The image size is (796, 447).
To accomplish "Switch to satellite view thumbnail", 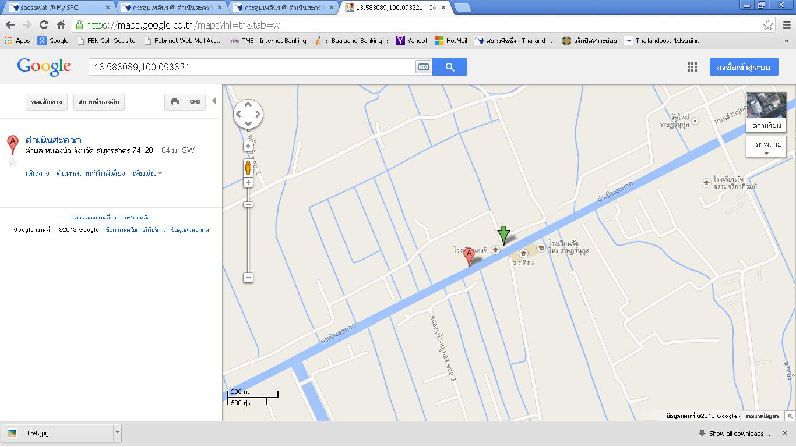I will (766, 112).
